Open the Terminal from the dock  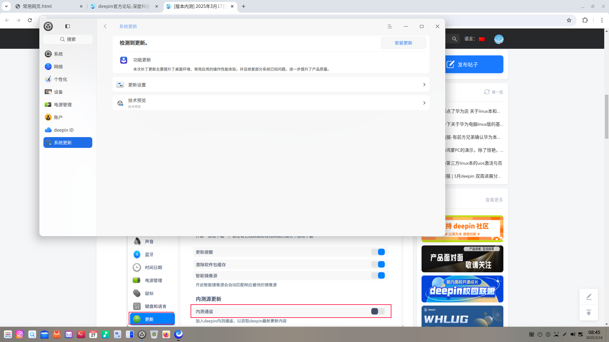click(x=81, y=334)
